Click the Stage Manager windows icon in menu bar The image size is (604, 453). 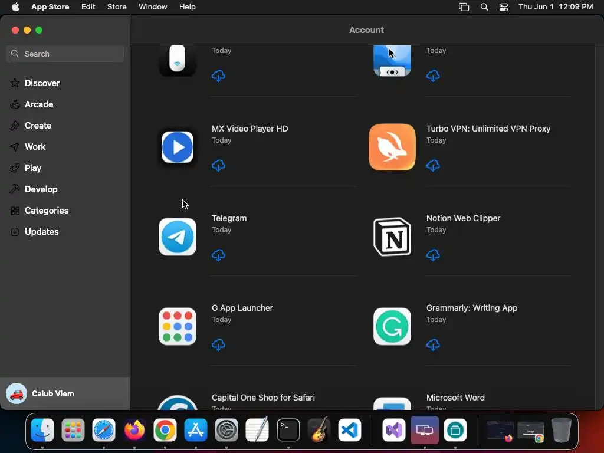(464, 7)
